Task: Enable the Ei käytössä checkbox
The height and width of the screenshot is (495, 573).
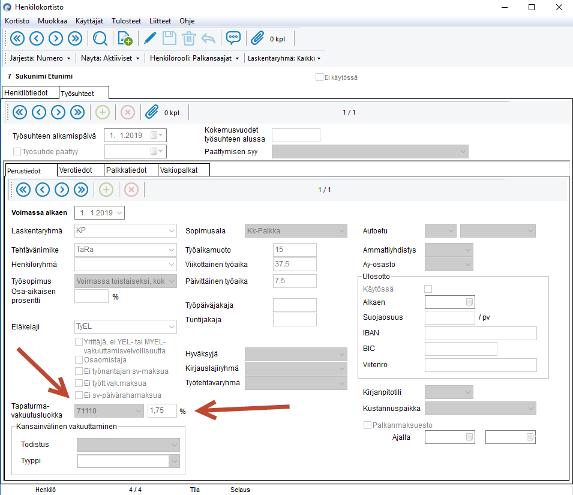Action: (319, 77)
